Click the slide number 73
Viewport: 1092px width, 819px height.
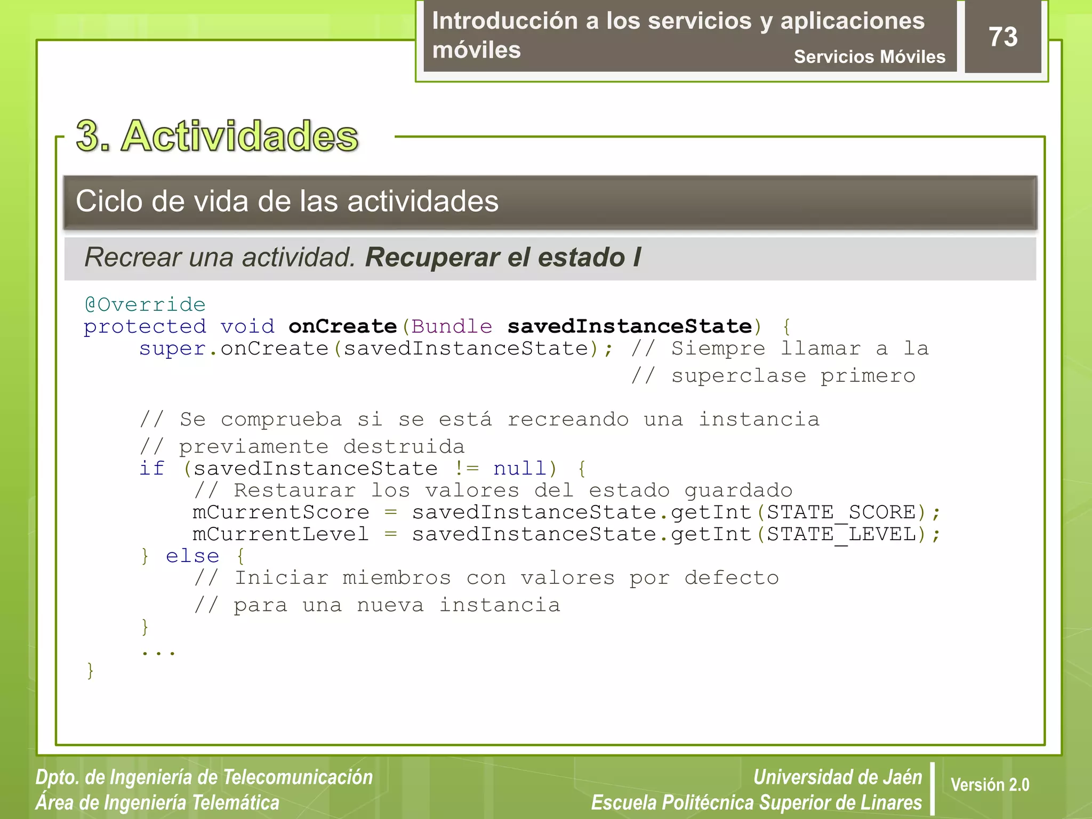(x=1003, y=37)
